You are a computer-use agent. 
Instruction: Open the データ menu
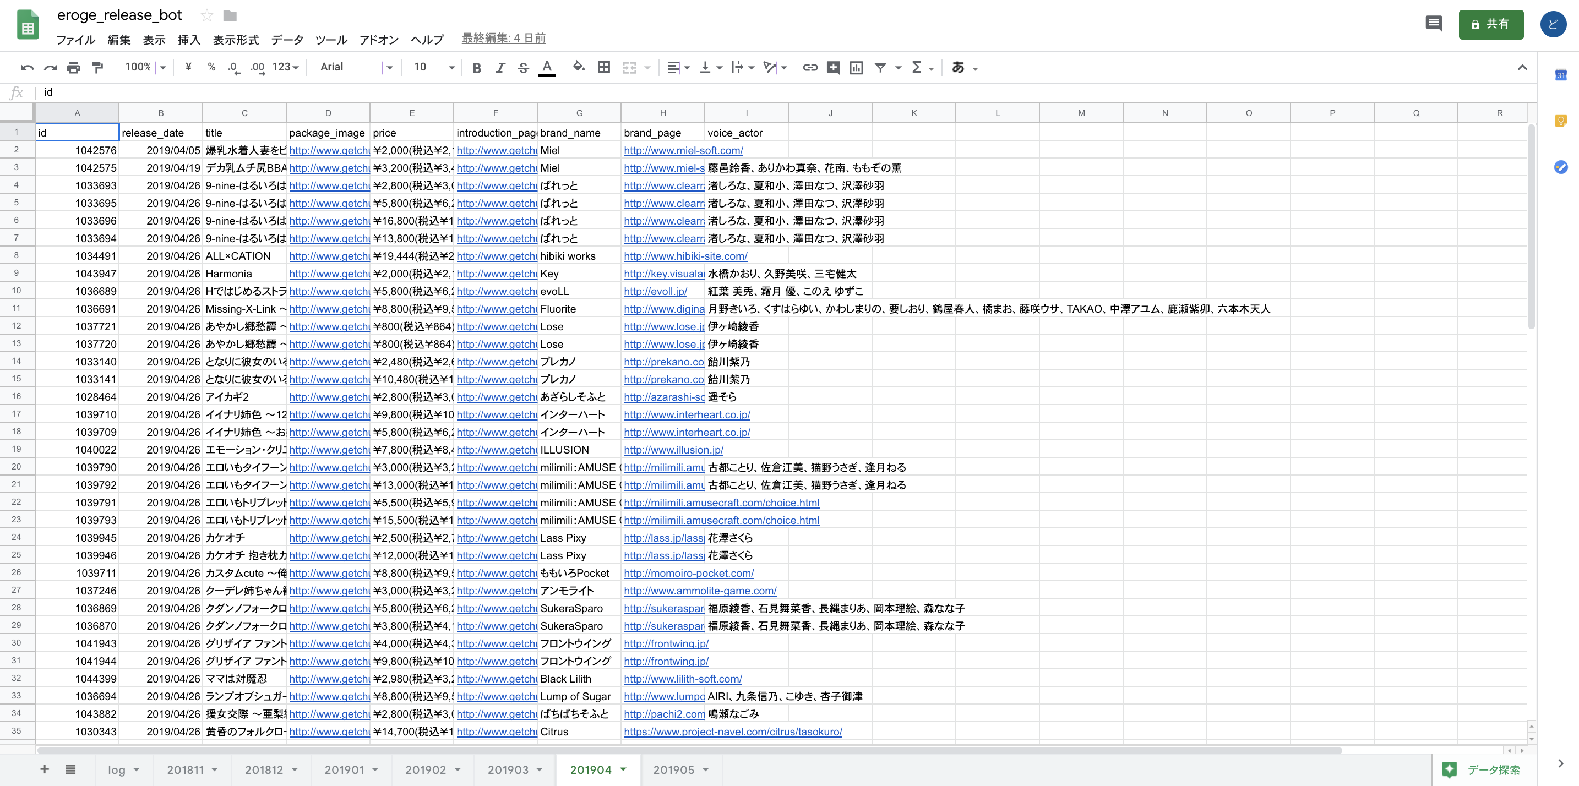point(287,40)
